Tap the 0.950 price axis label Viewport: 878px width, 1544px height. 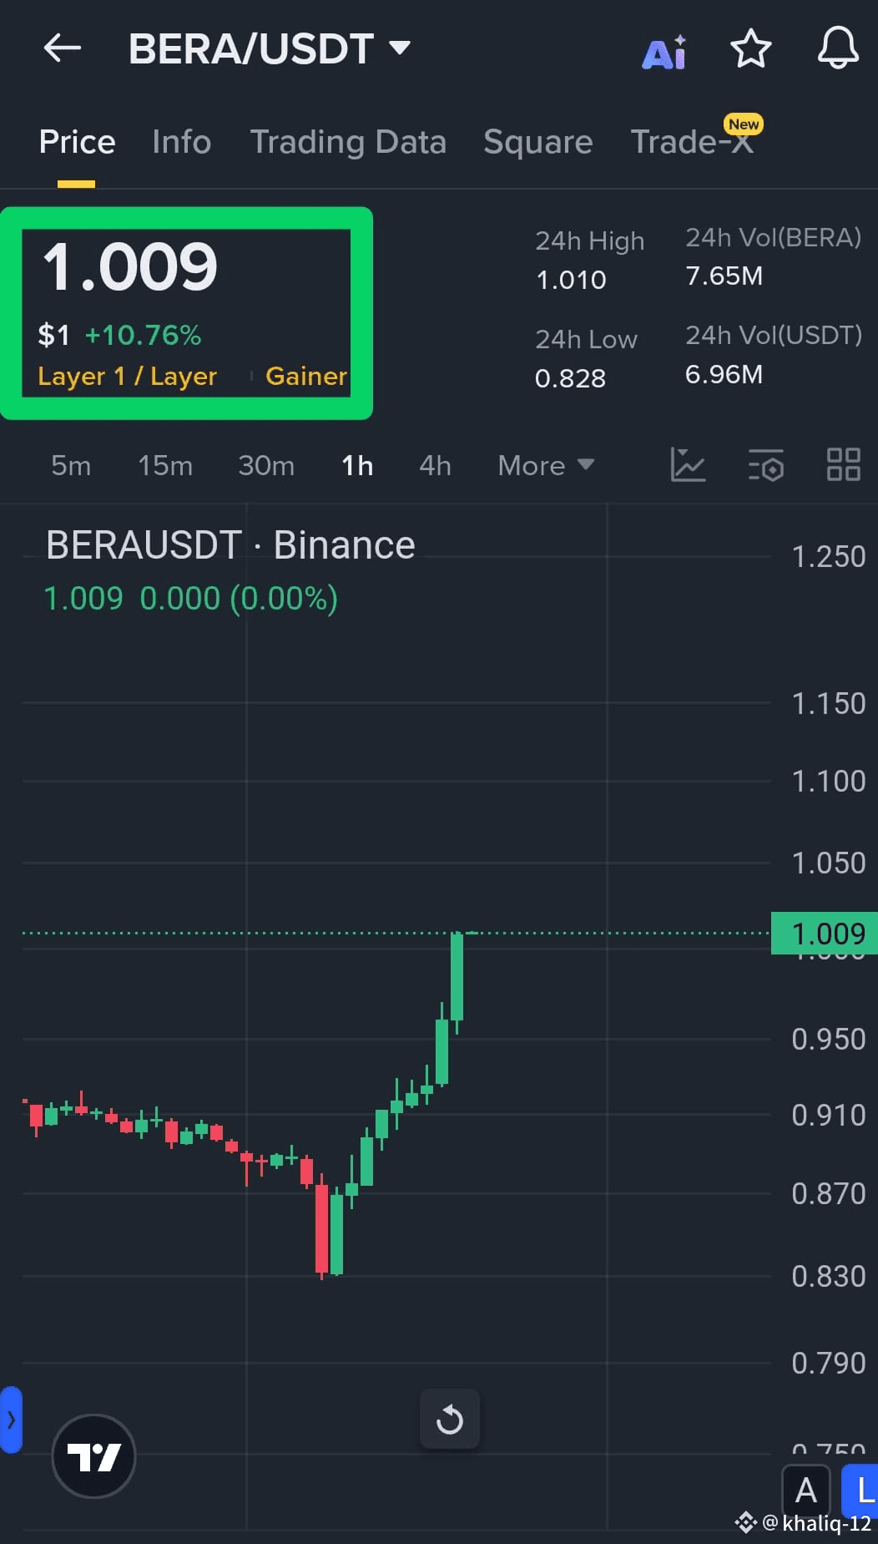click(x=828, y=1040)
